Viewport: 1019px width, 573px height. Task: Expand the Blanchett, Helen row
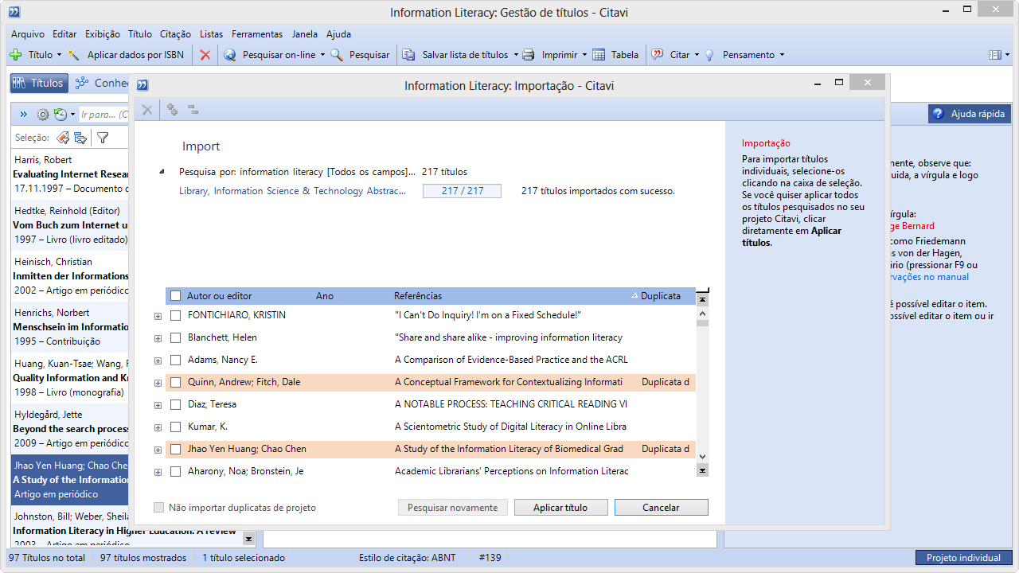coord(158,338)
